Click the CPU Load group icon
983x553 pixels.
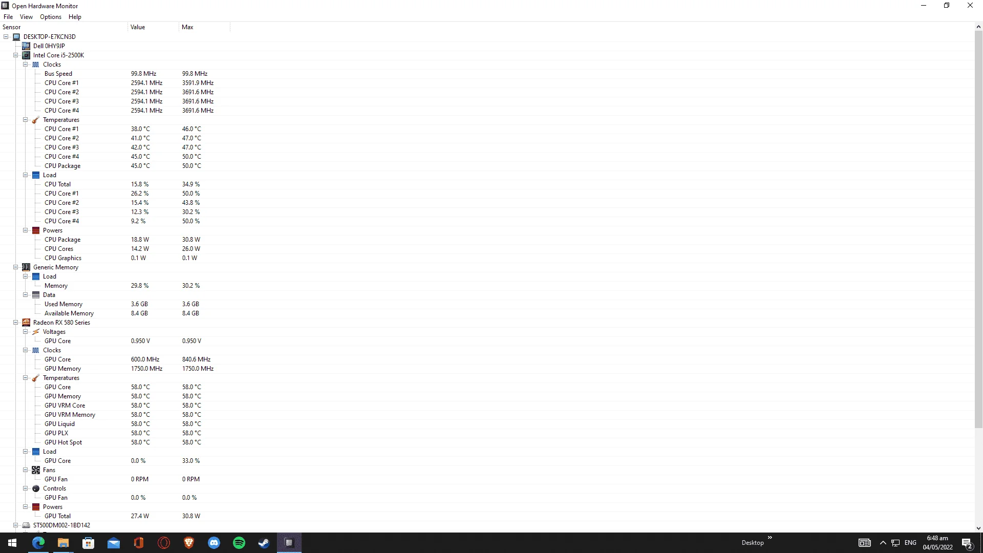36,175
